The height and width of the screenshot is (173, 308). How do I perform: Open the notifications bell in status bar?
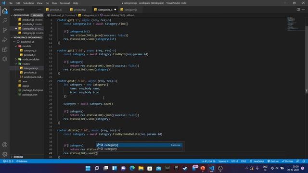(304, 161)
